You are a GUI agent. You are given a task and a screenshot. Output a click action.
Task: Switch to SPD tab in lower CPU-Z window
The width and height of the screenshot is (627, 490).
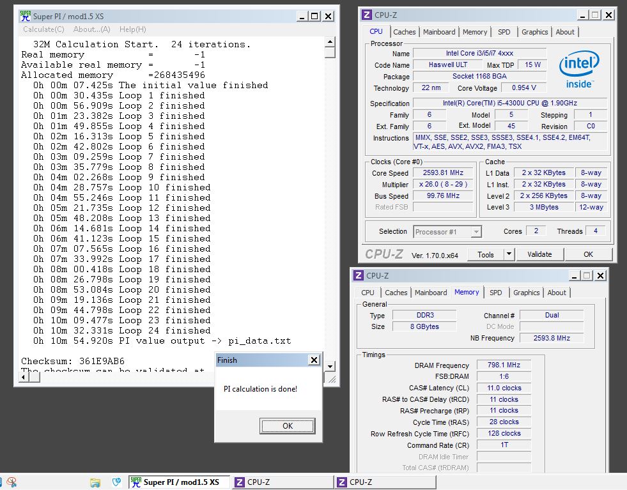(x=495, y=293)
